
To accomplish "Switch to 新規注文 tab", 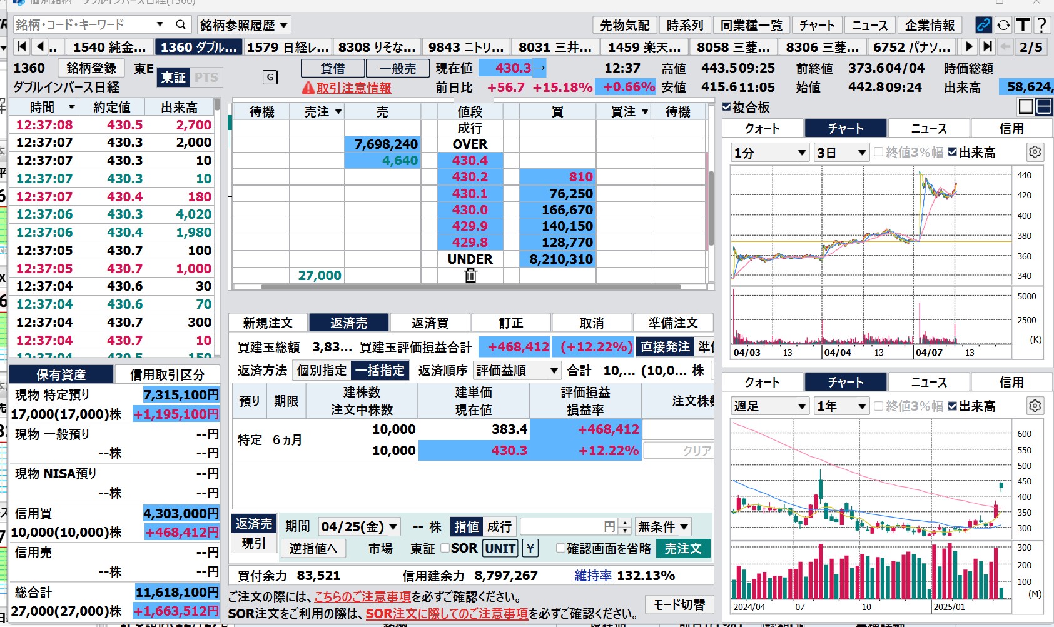I will tap(268, 323).
